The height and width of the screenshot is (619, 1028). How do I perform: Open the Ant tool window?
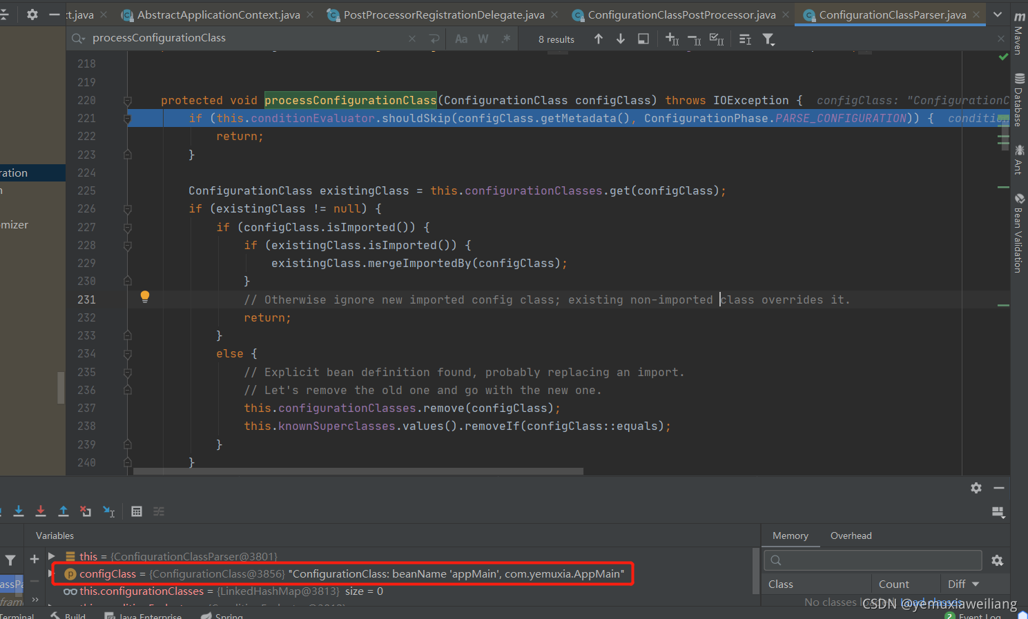1019,159
